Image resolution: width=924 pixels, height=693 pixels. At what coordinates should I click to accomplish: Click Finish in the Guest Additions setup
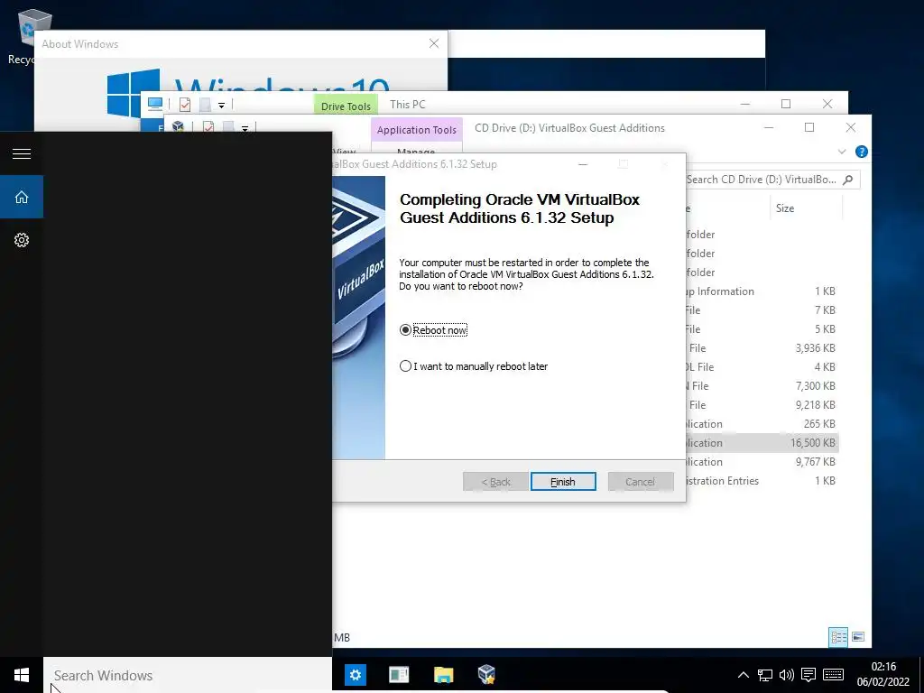coord(563,482)
